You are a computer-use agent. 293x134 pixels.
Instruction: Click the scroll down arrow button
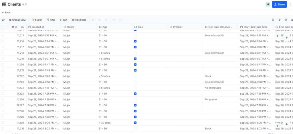(x=286, y=124)
